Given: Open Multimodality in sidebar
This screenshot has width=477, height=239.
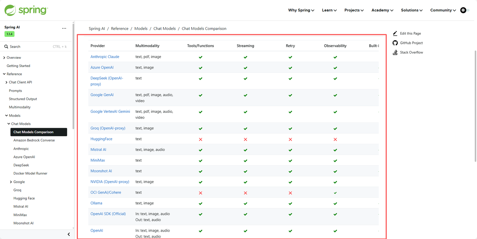Looking at the screenshot, I should coord(20,107).
